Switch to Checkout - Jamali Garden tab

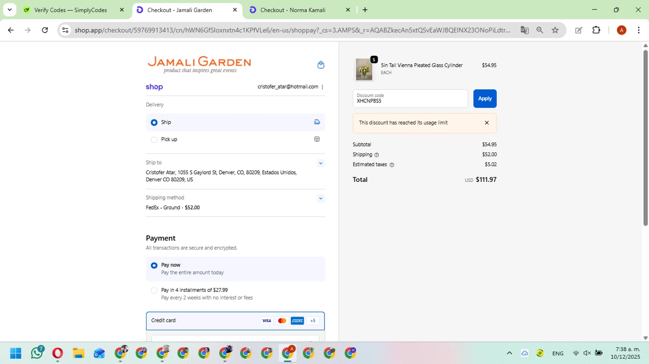(x=180, y=10)
